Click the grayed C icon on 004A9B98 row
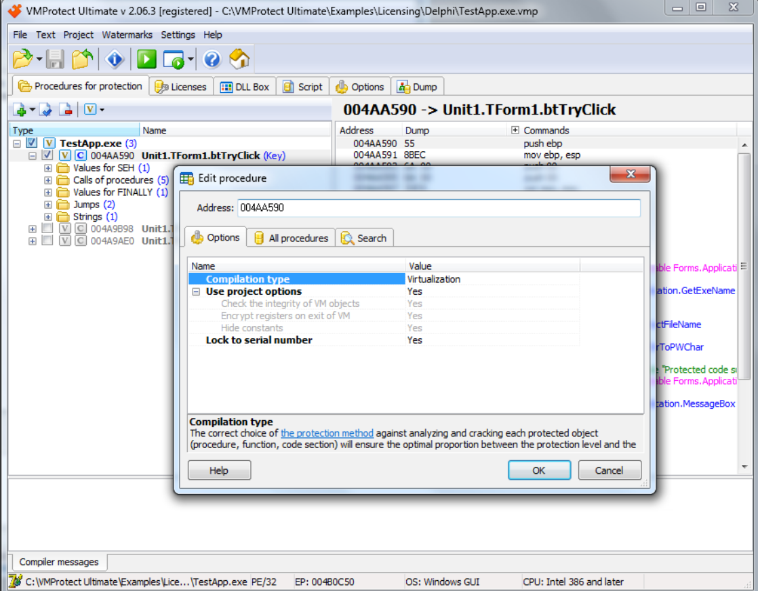Image resolution: width=758 pixels, height=591 pixels. pos(81,228)
